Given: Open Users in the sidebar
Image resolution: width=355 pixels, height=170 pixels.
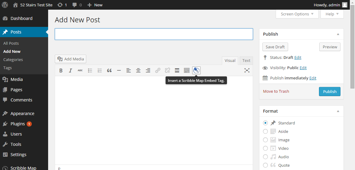Looking at the screenshot, I should (x=24, y=134).
